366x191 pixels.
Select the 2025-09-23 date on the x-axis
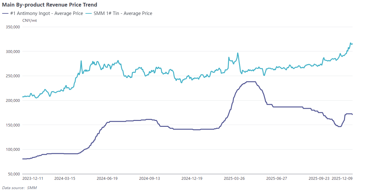319,179
